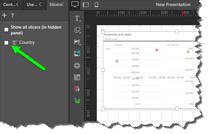Collapse the Cont... panel arrow

pos(18,5)
